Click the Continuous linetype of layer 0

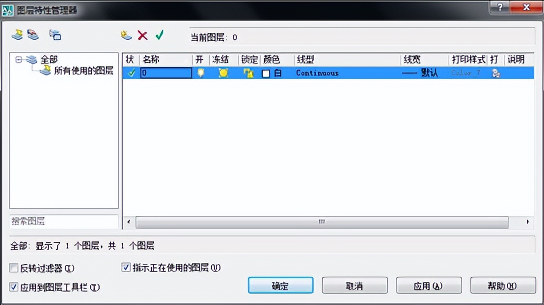[317, 73]
